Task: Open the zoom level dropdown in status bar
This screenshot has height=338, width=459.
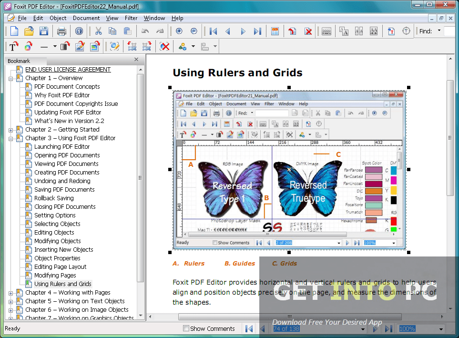Action: [441, 329]
